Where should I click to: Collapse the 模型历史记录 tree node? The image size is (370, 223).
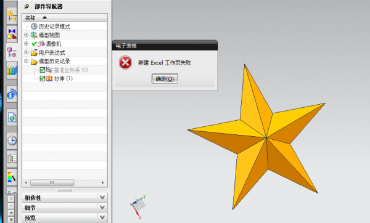coord(26,61)
